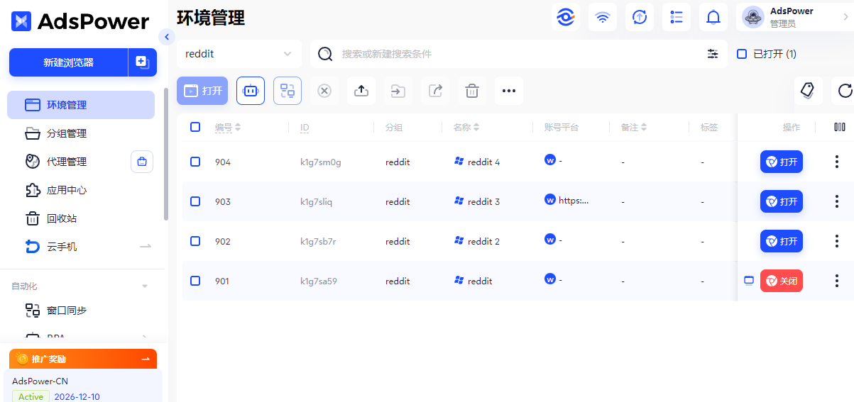Open the more options dots for row 901
The height and width of the screenshot is (402, 854).
pyautogui.click(x=837, y=281)
